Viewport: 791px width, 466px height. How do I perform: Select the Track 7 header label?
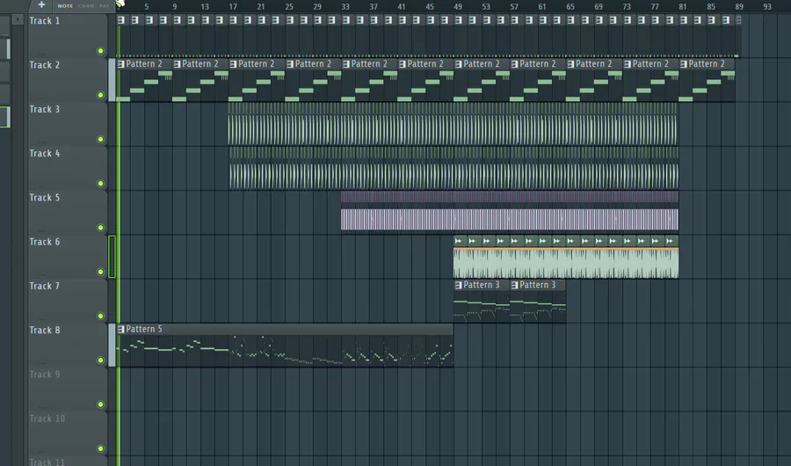coord(45,287)
